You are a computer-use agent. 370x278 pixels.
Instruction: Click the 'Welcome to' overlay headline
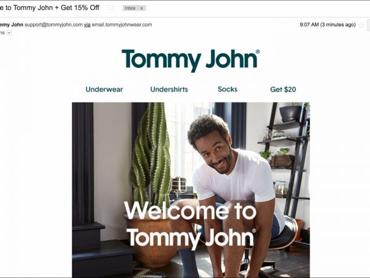click(x=190, y=211)
